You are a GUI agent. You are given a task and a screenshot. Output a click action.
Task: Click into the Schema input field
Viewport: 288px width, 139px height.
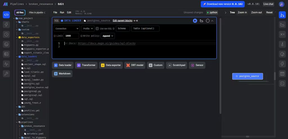coord(123,29)
